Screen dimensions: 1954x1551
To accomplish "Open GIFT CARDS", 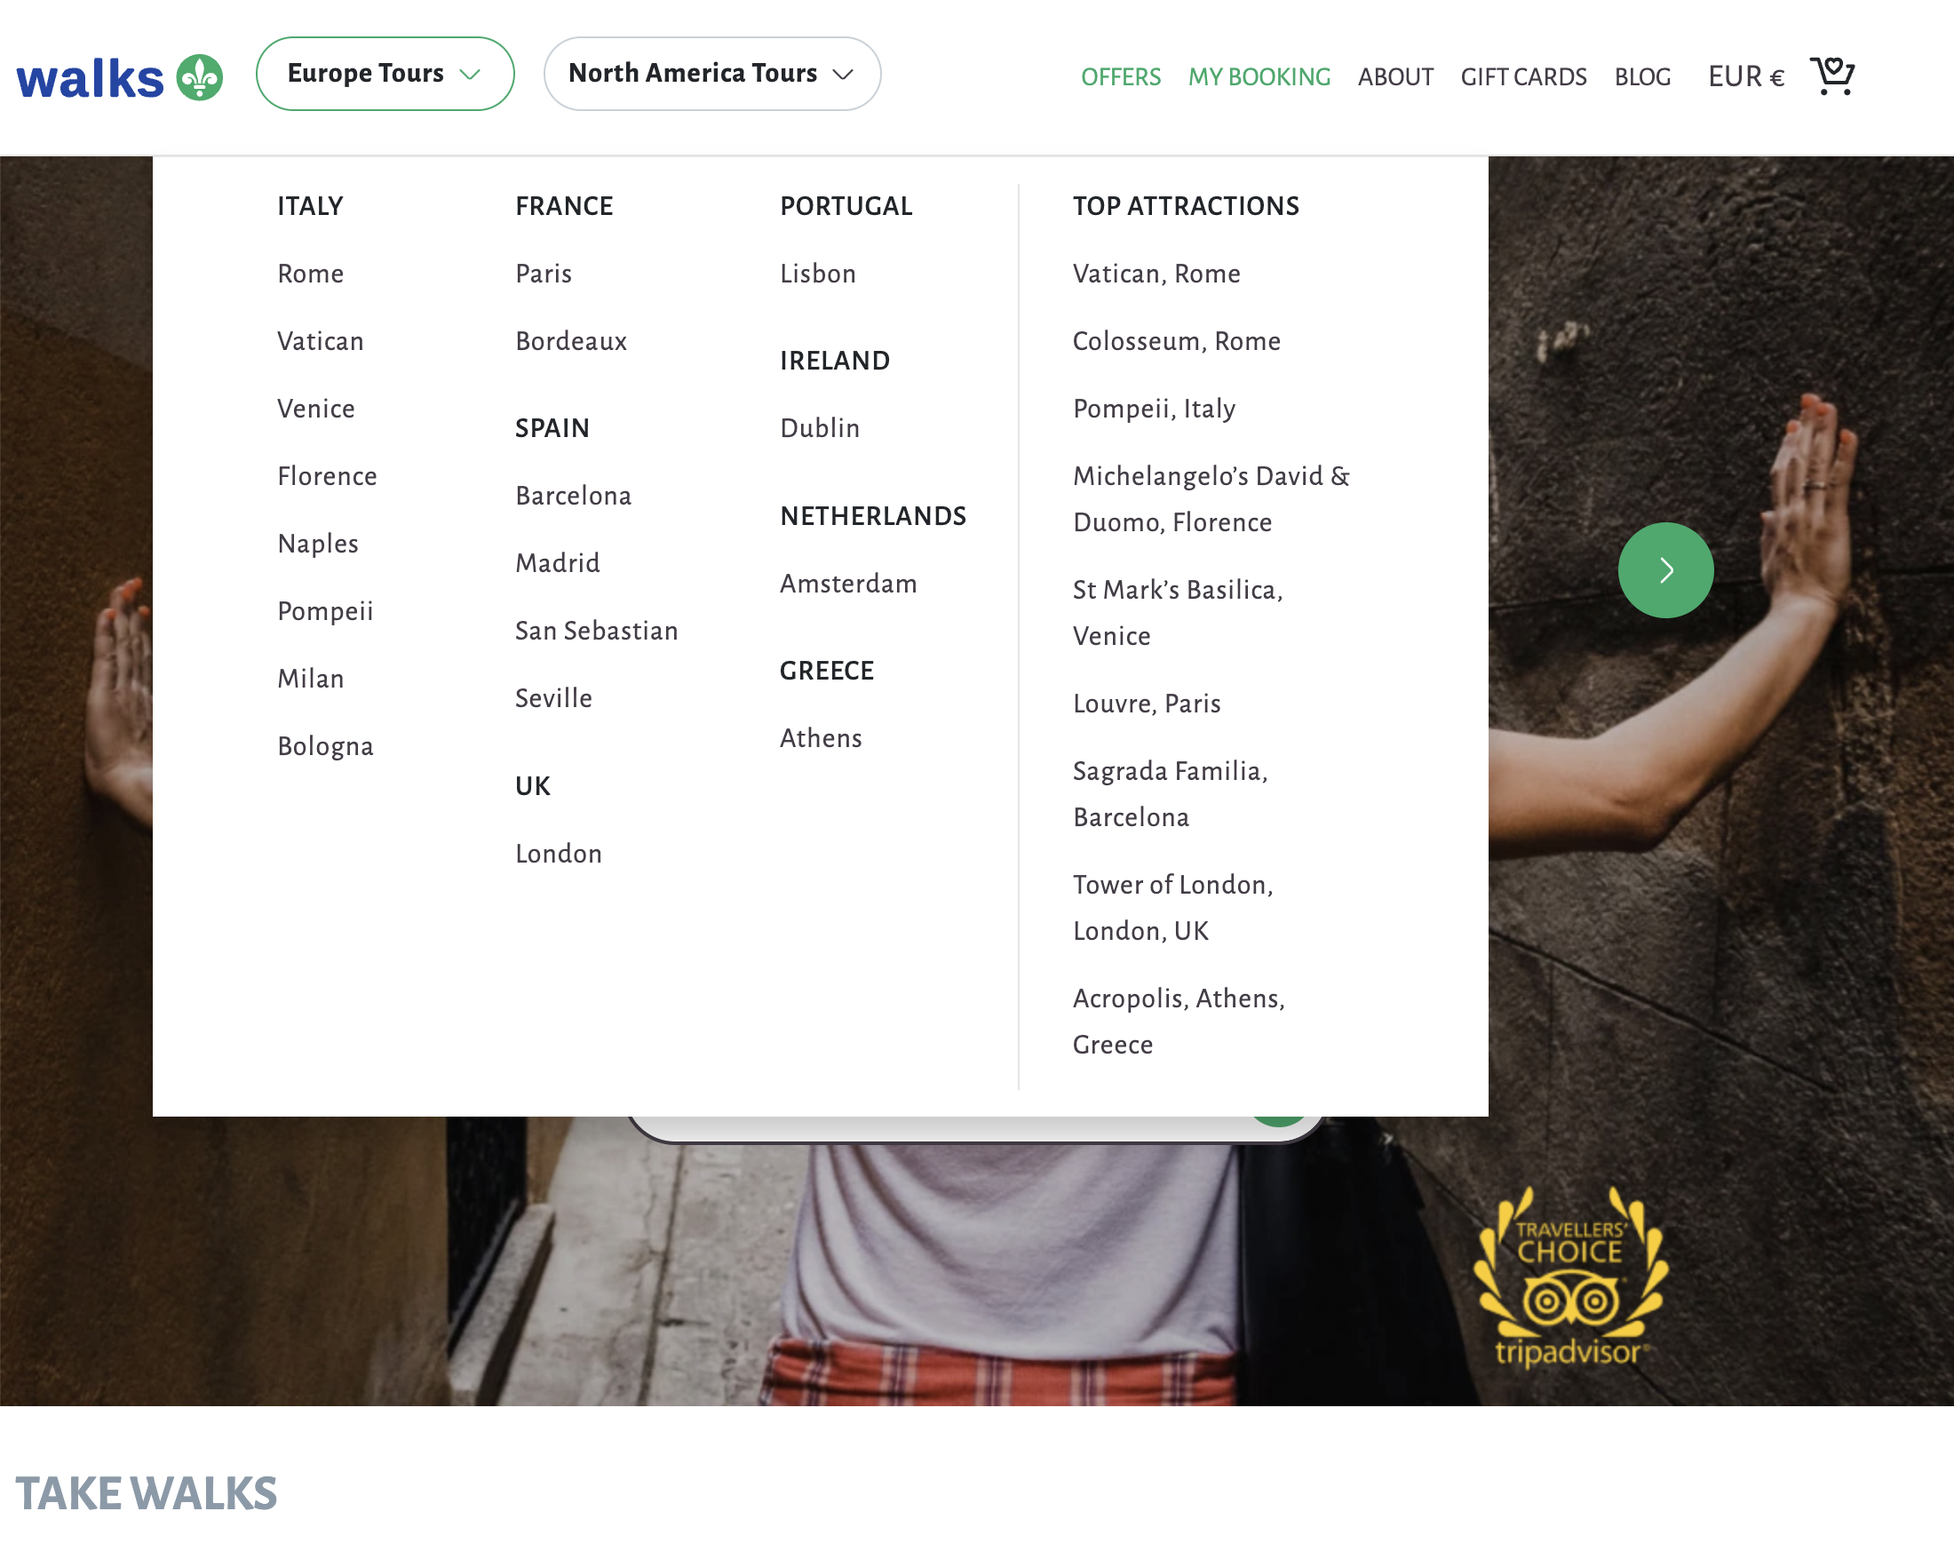I will click(x=1523, y=77).
